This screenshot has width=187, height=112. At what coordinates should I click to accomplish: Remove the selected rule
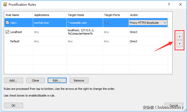point(79,81)
